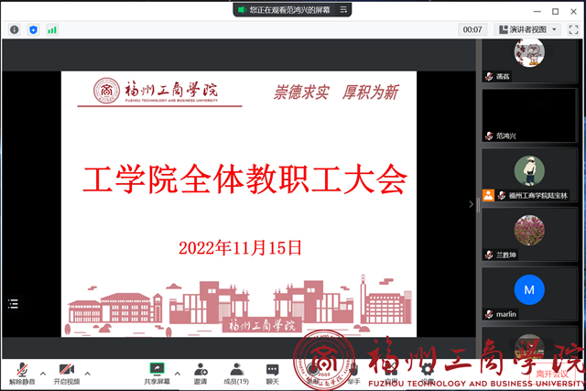Screen dimensions: 586x391
Task: Check the green network signal icon
Action: click(x=52, y=29)
